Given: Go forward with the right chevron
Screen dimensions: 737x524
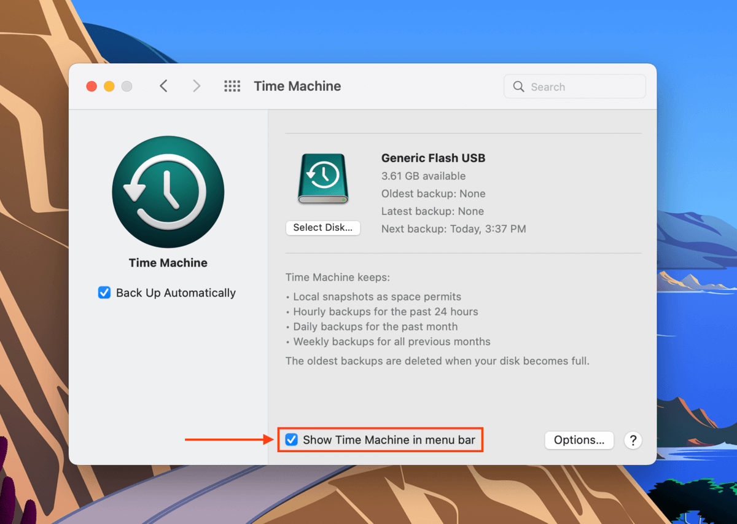Looking at the screenshot, I should [x=197, y=86].
